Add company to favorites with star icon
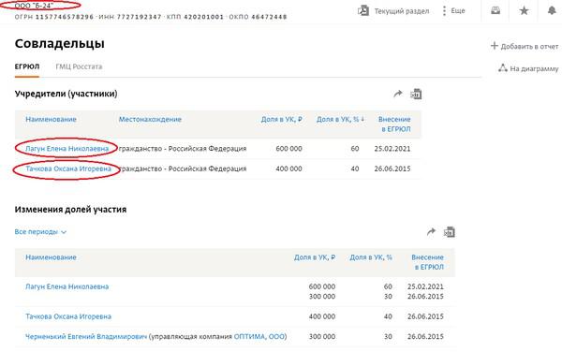The height and width of the screenshot is (352, 562). coord(524,10)
